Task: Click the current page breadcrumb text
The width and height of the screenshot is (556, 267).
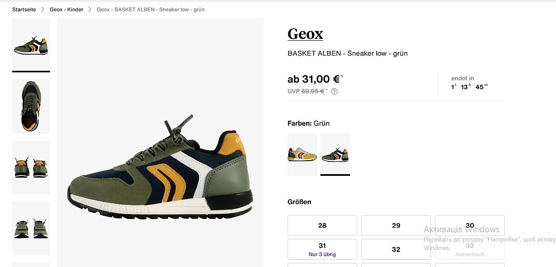Action: [151, 10]
